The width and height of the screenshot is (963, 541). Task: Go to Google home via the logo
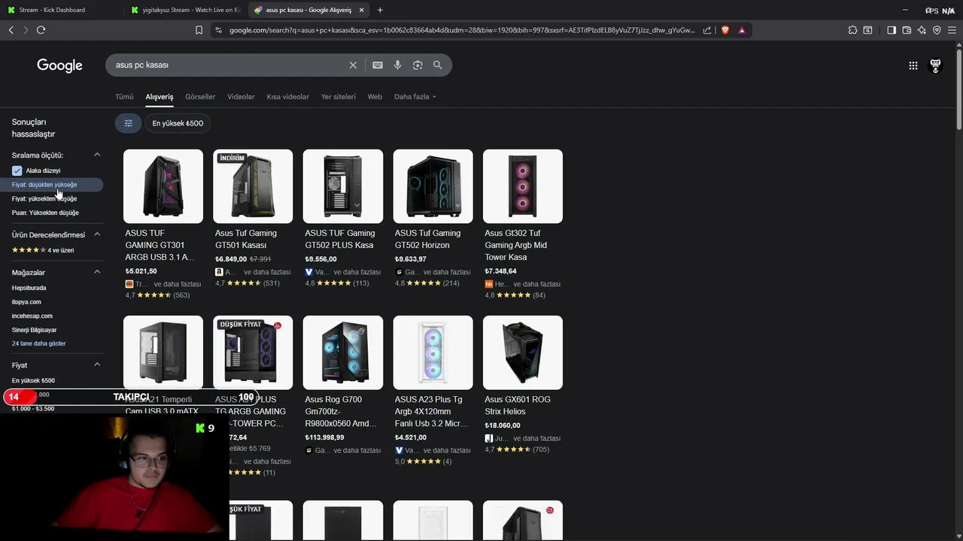tap(59, 65)
